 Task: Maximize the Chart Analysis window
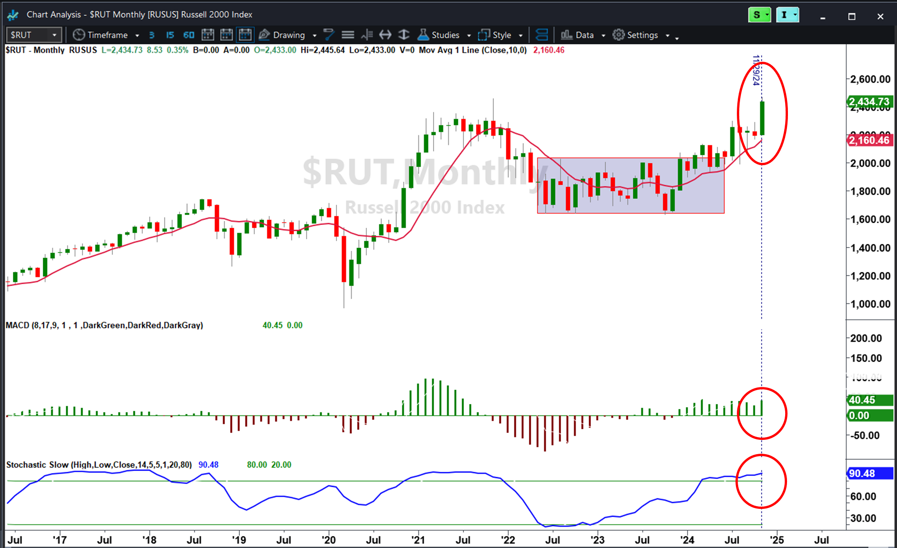tap(852, 17)
